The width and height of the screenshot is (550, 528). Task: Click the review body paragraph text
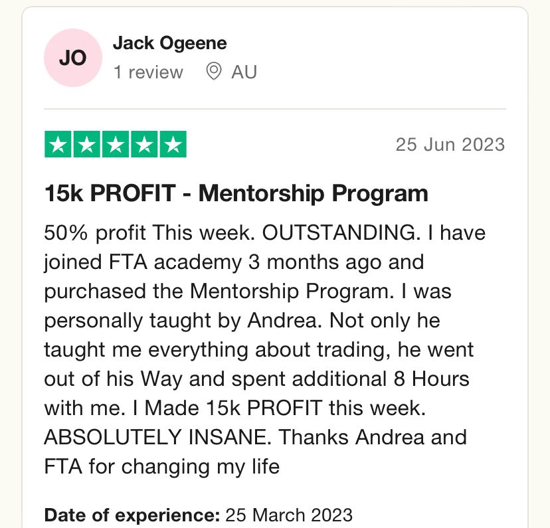(265, 349)
